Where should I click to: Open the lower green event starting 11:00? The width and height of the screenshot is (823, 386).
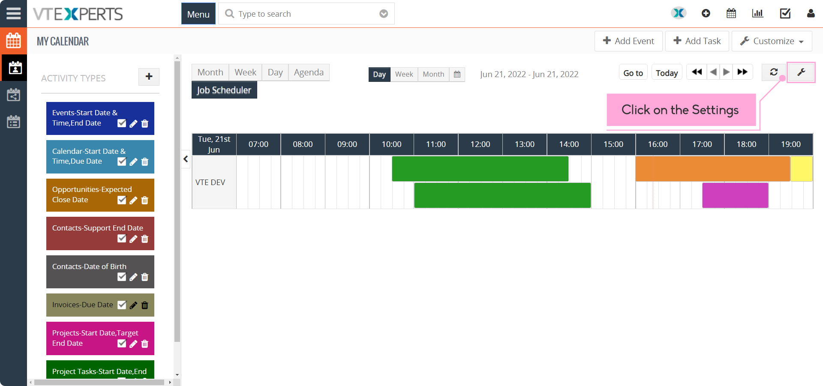pos(502,195)
